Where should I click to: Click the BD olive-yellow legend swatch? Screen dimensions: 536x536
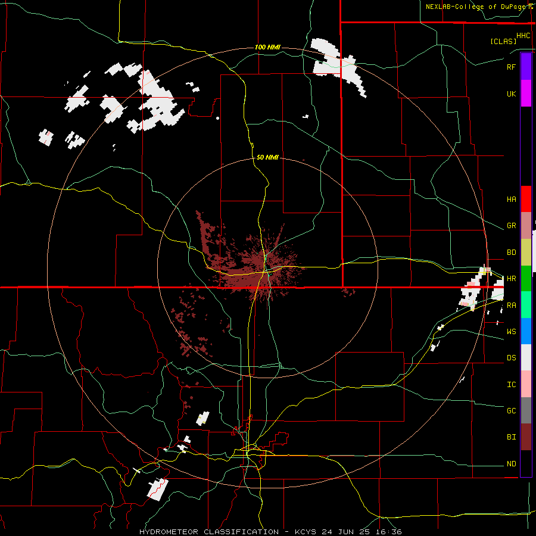click(x=526, y=252)
